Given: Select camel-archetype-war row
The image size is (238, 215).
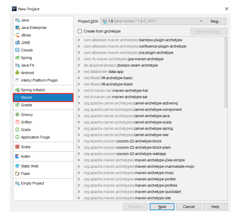Looking at the screenshot, I should [150, 135].
